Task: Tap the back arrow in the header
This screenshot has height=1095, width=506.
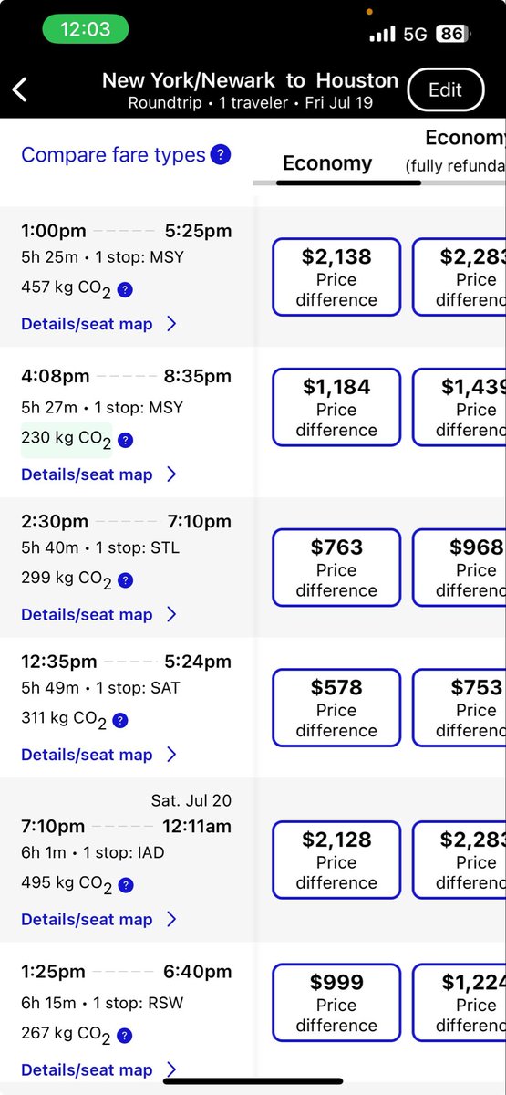Action: coord(20,89)
